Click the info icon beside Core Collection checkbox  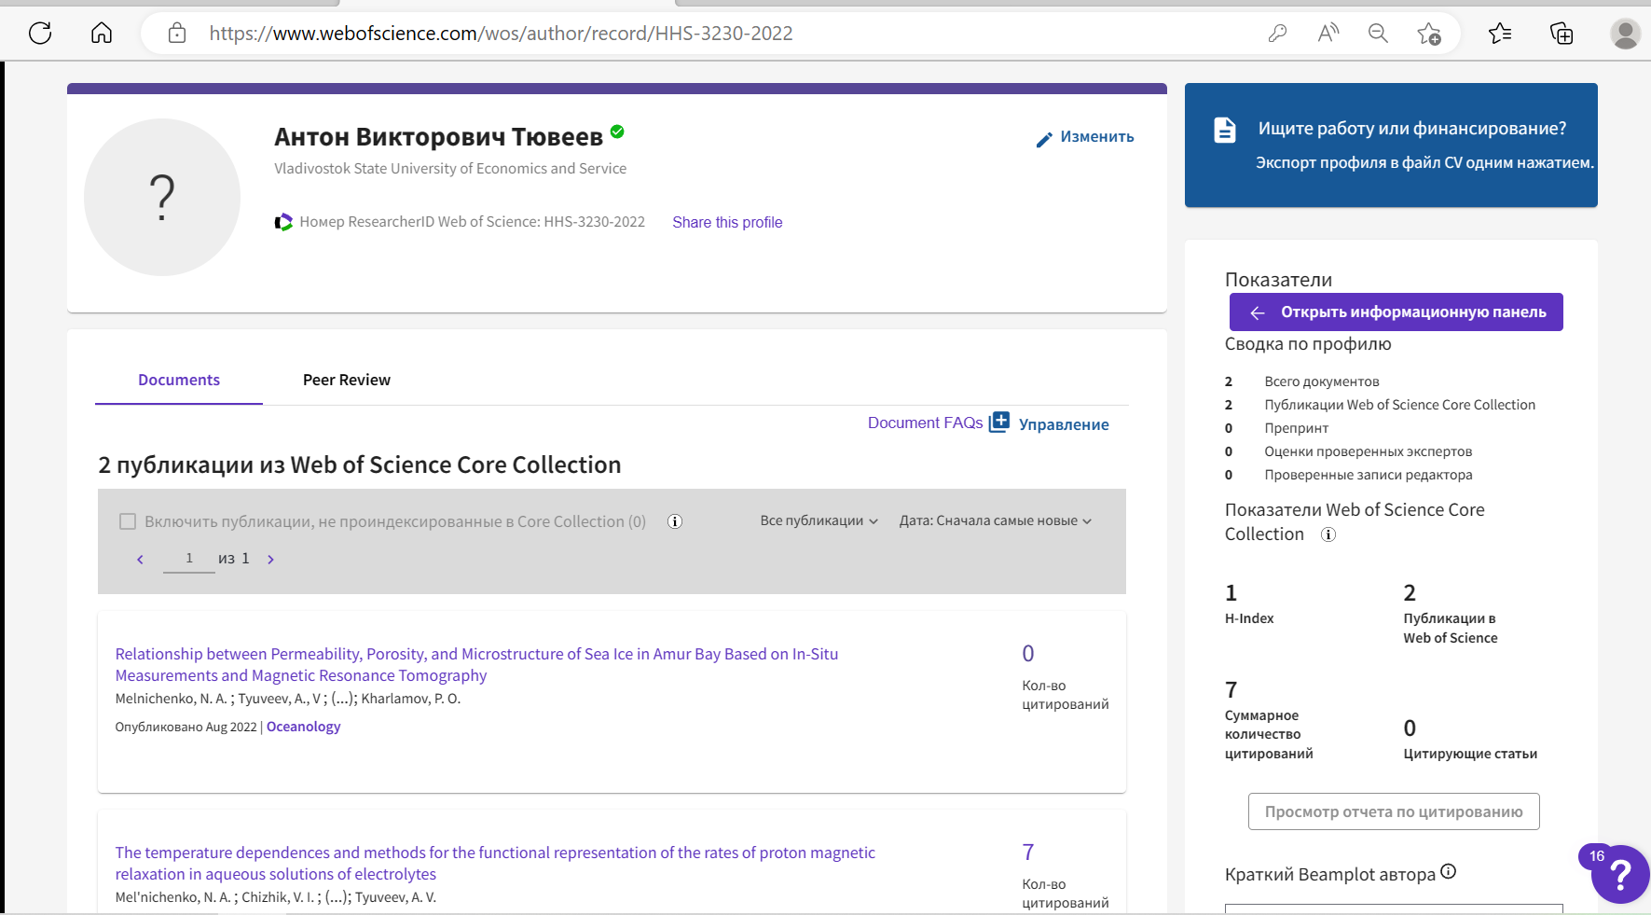[675, 521]
